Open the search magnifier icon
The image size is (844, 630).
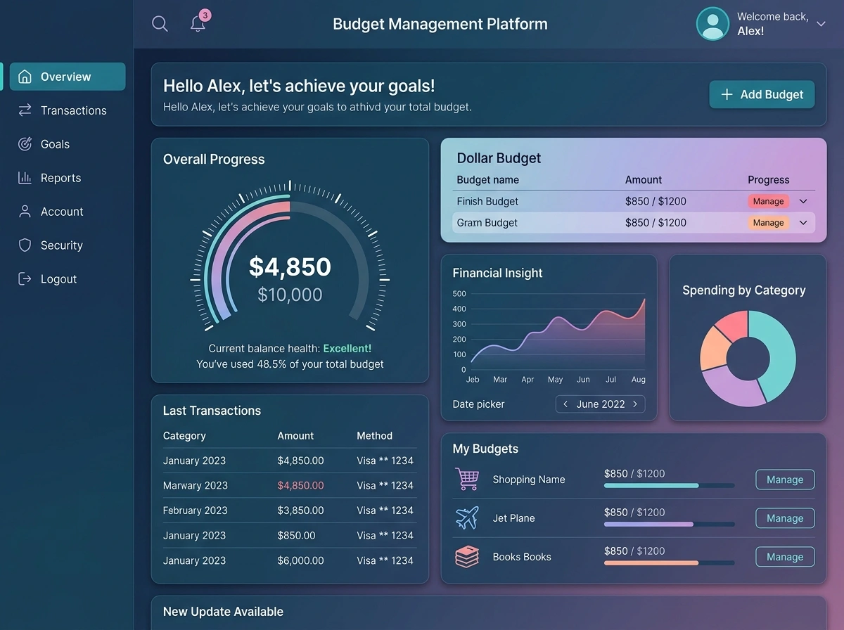[160, 24]
